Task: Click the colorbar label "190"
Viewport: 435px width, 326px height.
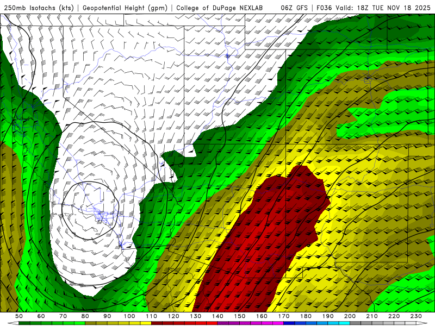Action: 328,316
